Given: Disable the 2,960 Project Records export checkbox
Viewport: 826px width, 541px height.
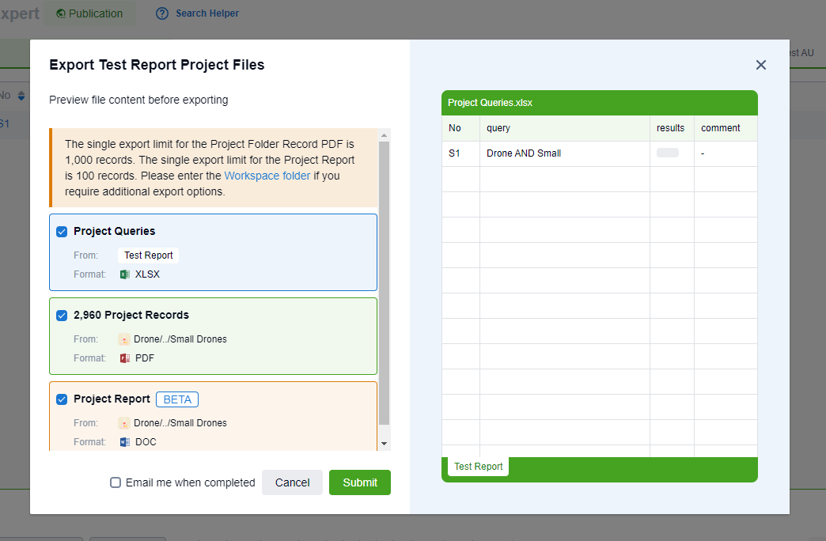Looking at the screenshot, I should [x=62, y=315].
